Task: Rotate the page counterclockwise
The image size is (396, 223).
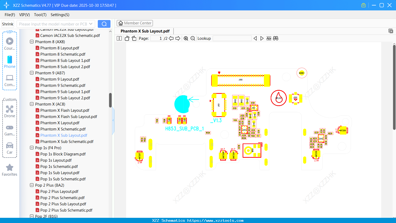Action: click(x=127, y=38)
